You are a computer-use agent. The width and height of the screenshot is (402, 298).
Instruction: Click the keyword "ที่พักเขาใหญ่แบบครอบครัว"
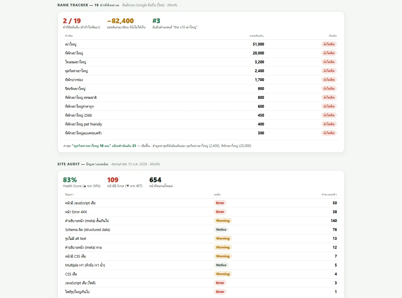83,133
